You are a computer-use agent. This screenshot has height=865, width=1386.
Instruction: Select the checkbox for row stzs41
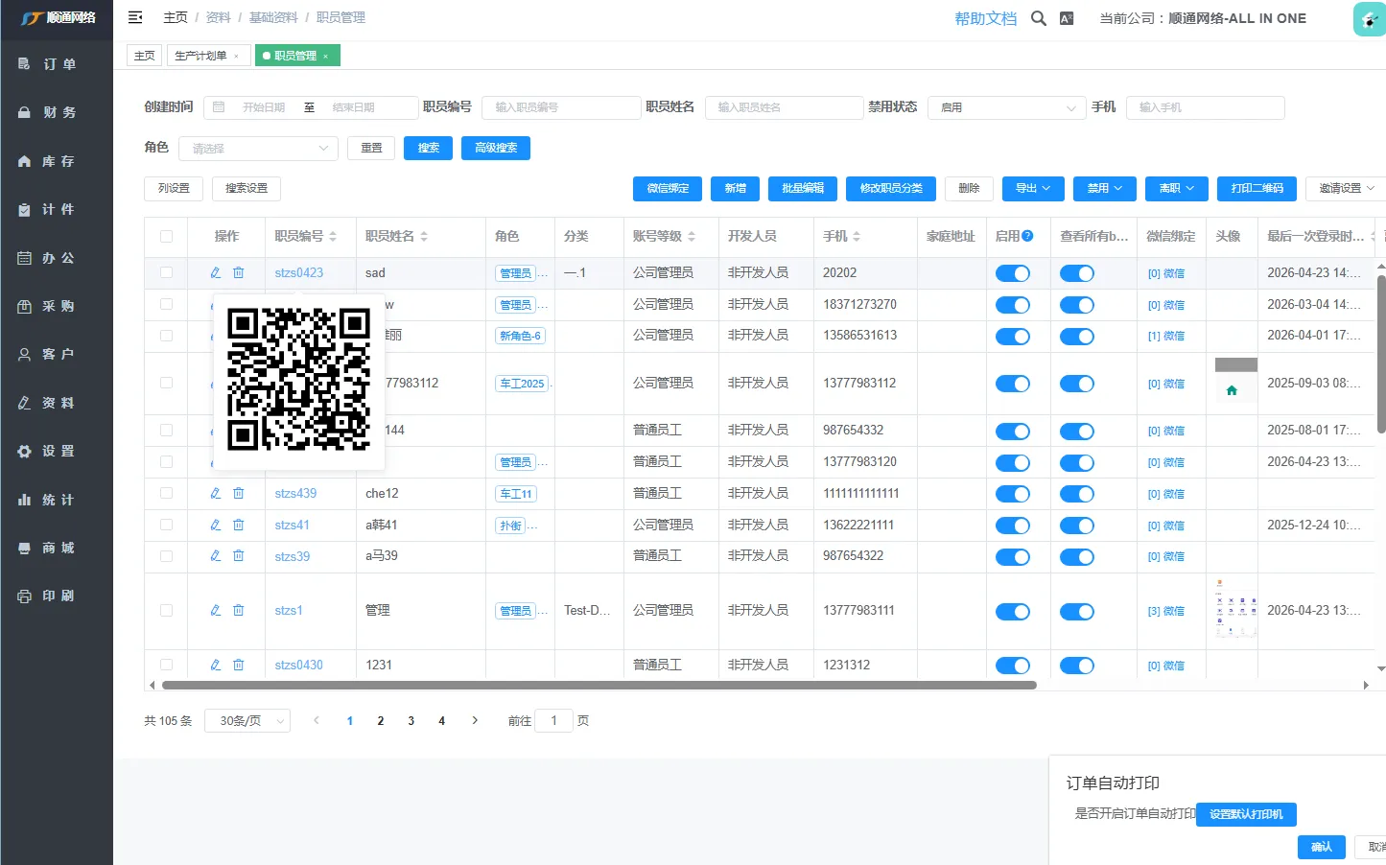point(167,526)
